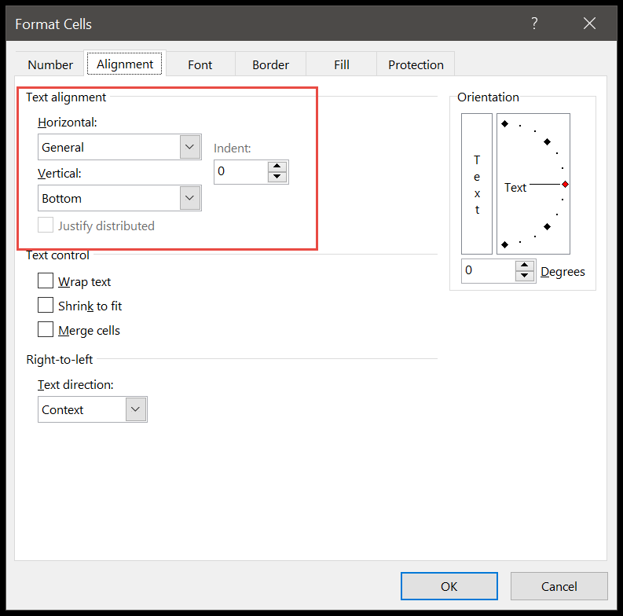Enable the Wrap text checkbox
This screenshot has width=623, height=616.
coord(46,281)
